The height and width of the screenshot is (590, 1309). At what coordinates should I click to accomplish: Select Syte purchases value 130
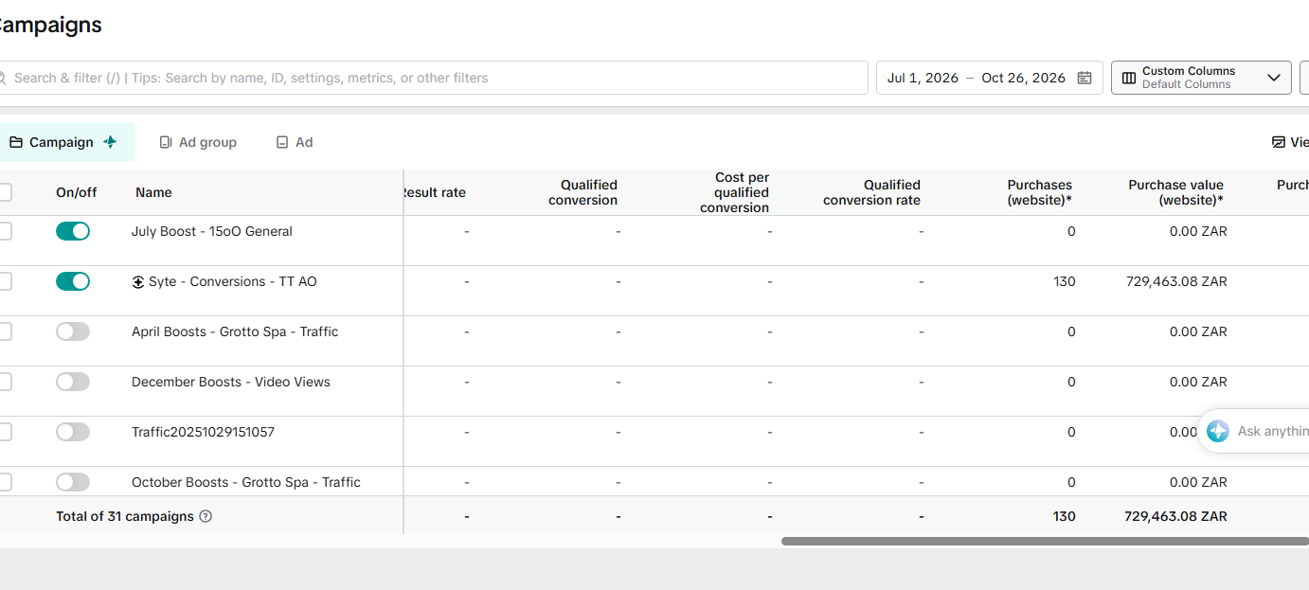click(x=1065, y=281)
